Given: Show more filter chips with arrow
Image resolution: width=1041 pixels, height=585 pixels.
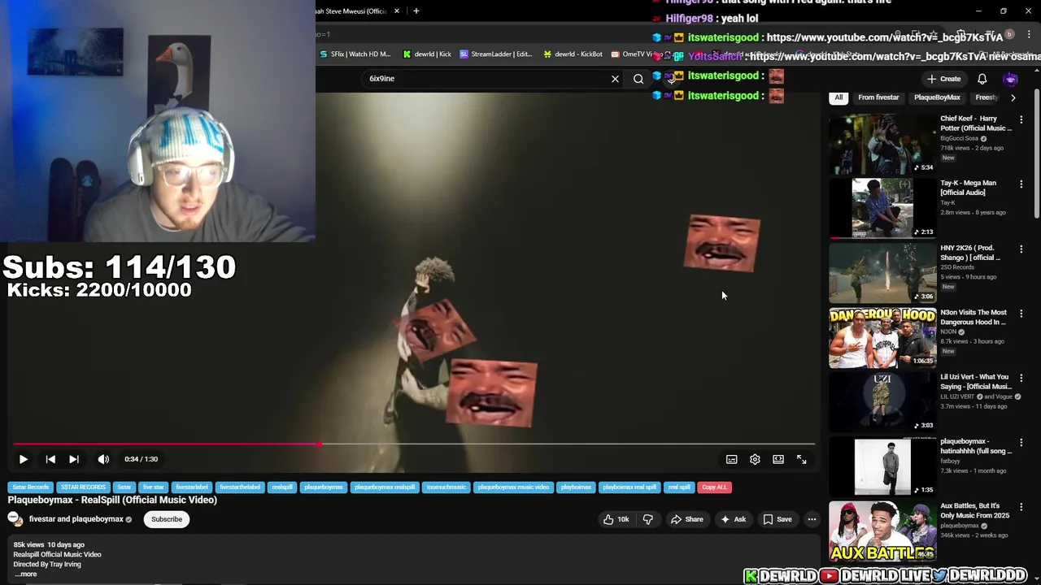Looking at the screenshot, I should (x=1013, y=97).
